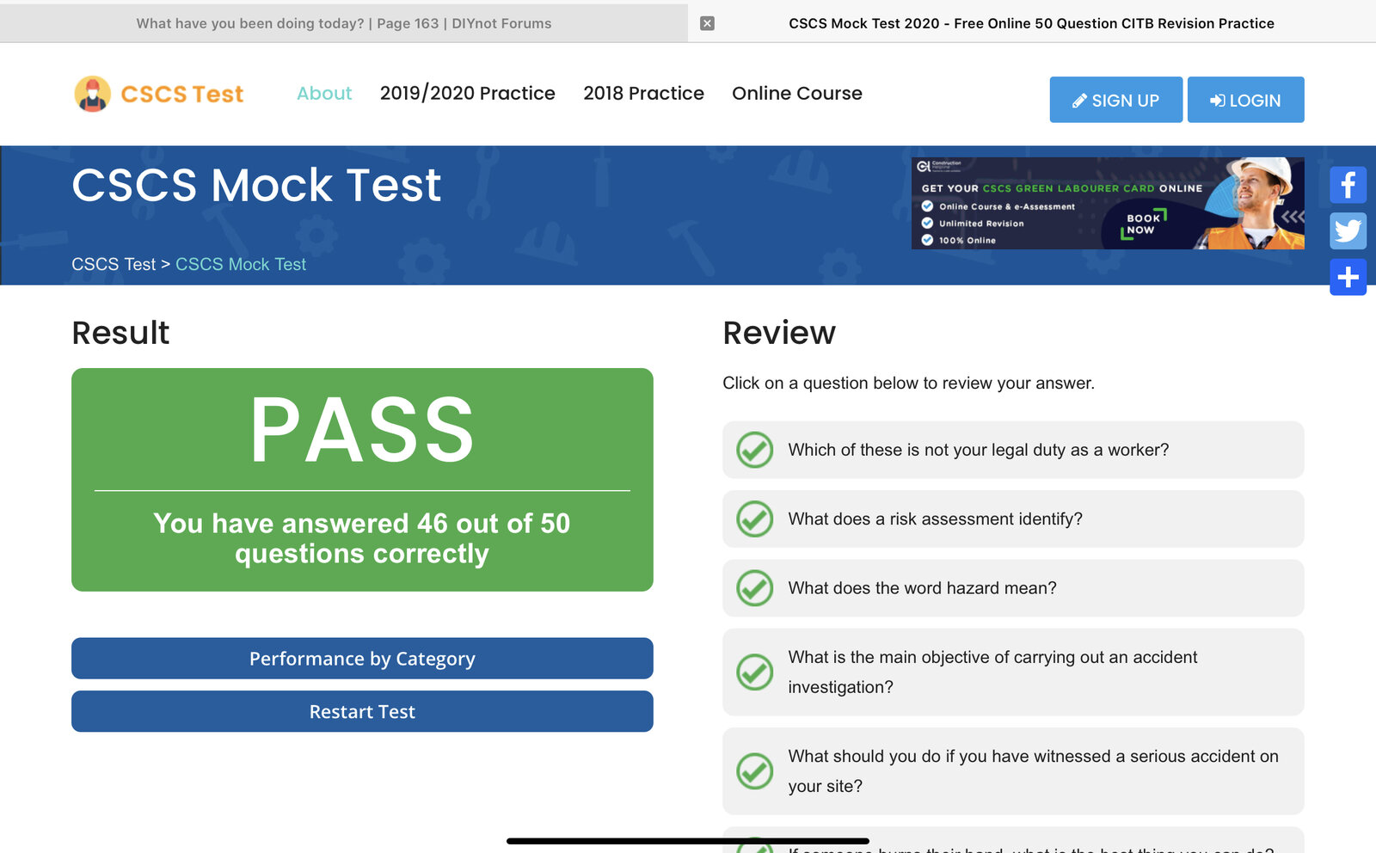
Task: Click green checkmark beside legal duty question
Action: [754, 450]
